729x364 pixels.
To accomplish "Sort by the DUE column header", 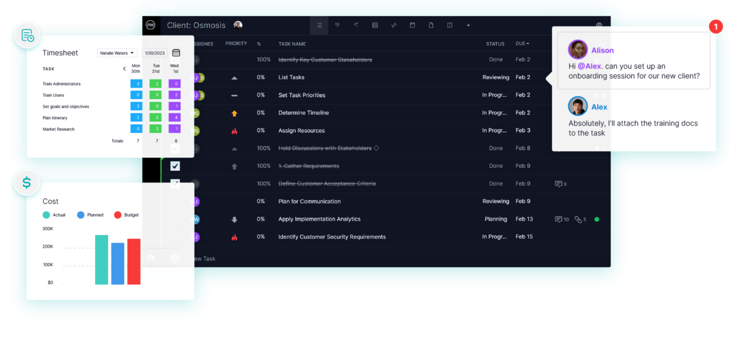I will pos(522,44).
